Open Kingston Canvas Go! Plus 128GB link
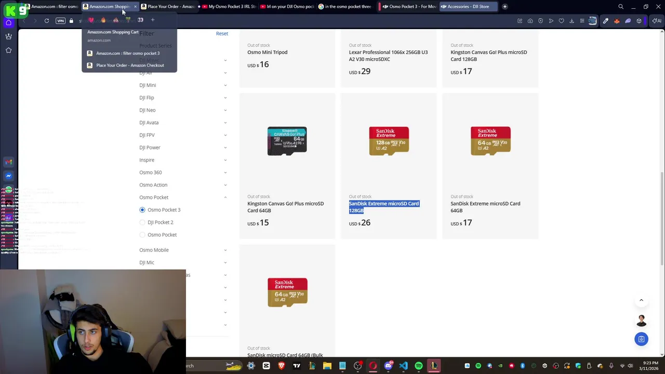Screen dimensions: 665x374 (488, 56)
